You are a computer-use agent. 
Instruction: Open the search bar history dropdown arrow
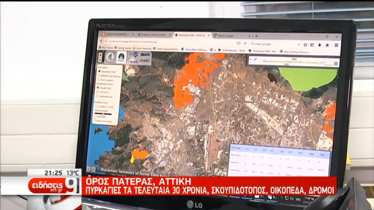299,45
